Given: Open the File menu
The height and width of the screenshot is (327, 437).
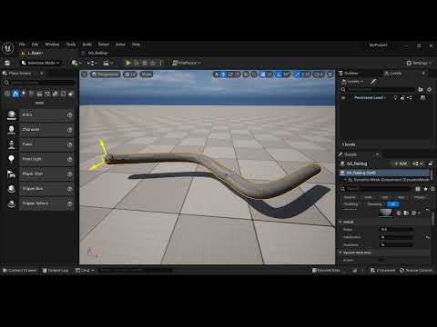Looking at the screenshot, I should click(22, 45).
